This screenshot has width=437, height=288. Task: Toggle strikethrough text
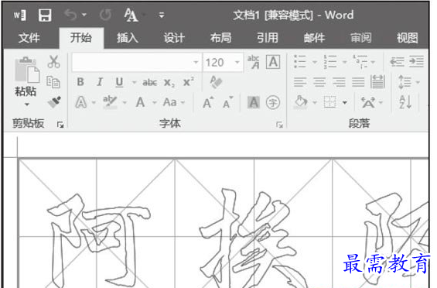[149, 82]
